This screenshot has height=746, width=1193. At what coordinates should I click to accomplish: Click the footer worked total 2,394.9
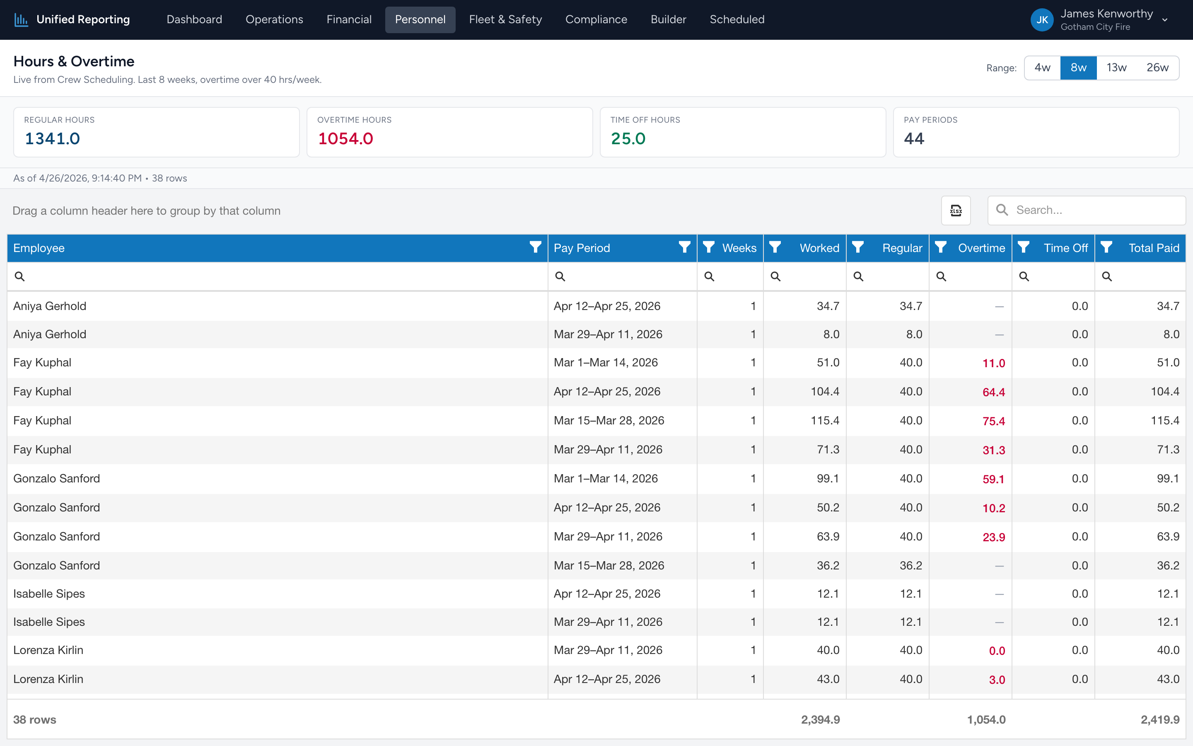[820, 720]
